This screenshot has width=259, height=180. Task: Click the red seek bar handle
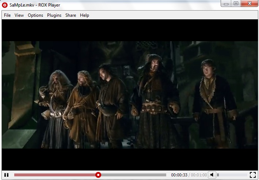[98, 175]
